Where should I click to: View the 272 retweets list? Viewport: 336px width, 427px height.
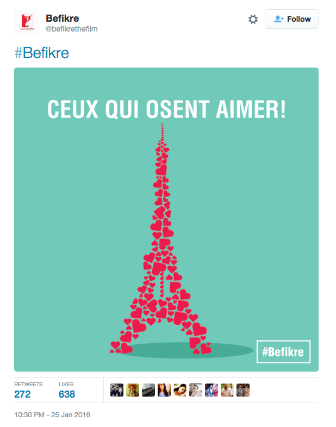[x=22, y=394]
